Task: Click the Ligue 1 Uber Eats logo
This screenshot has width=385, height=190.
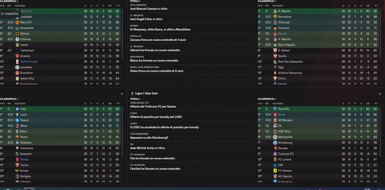Action: coord(132,93)
